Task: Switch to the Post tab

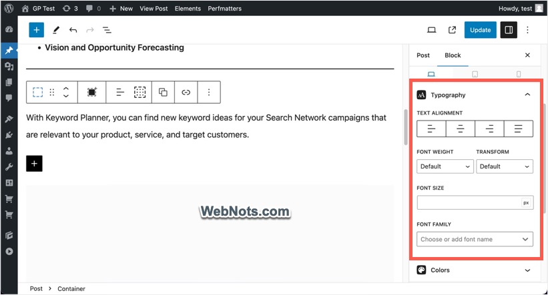Action: (423, 55)
